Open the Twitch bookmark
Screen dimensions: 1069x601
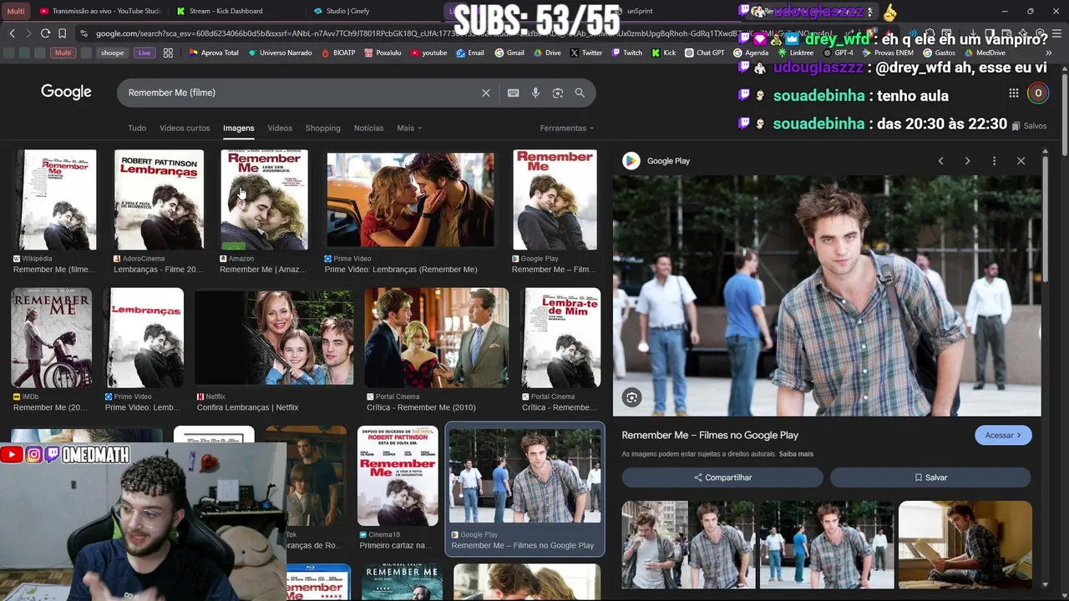627,53
